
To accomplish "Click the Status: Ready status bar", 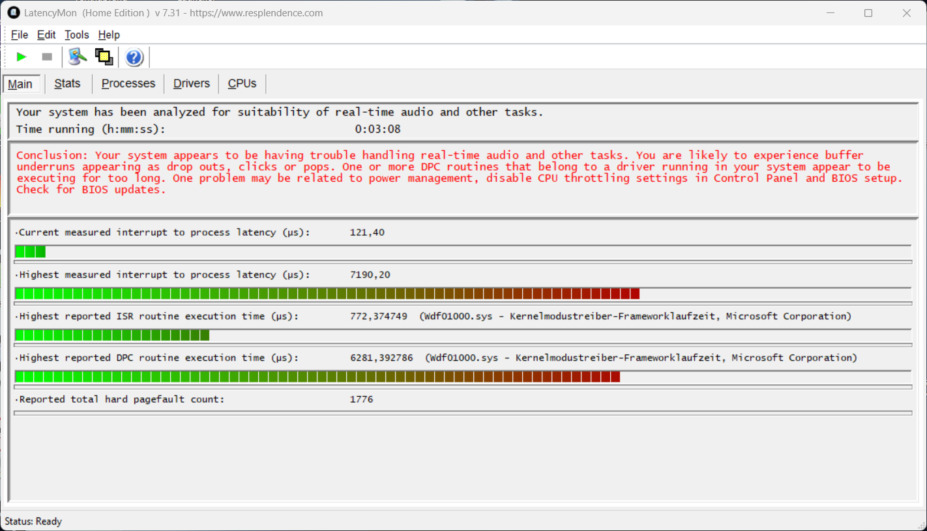I will pos(33,521).
